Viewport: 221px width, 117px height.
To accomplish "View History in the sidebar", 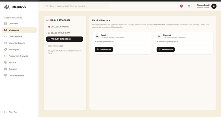I will click(19, 63).
